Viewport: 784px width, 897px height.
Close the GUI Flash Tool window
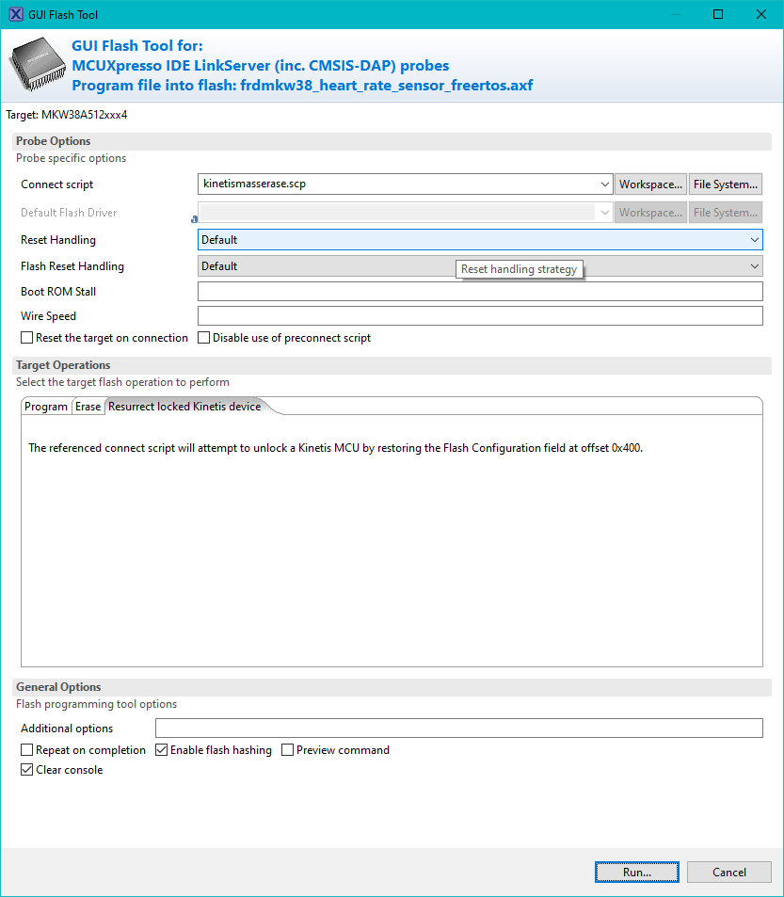(761, 14)
